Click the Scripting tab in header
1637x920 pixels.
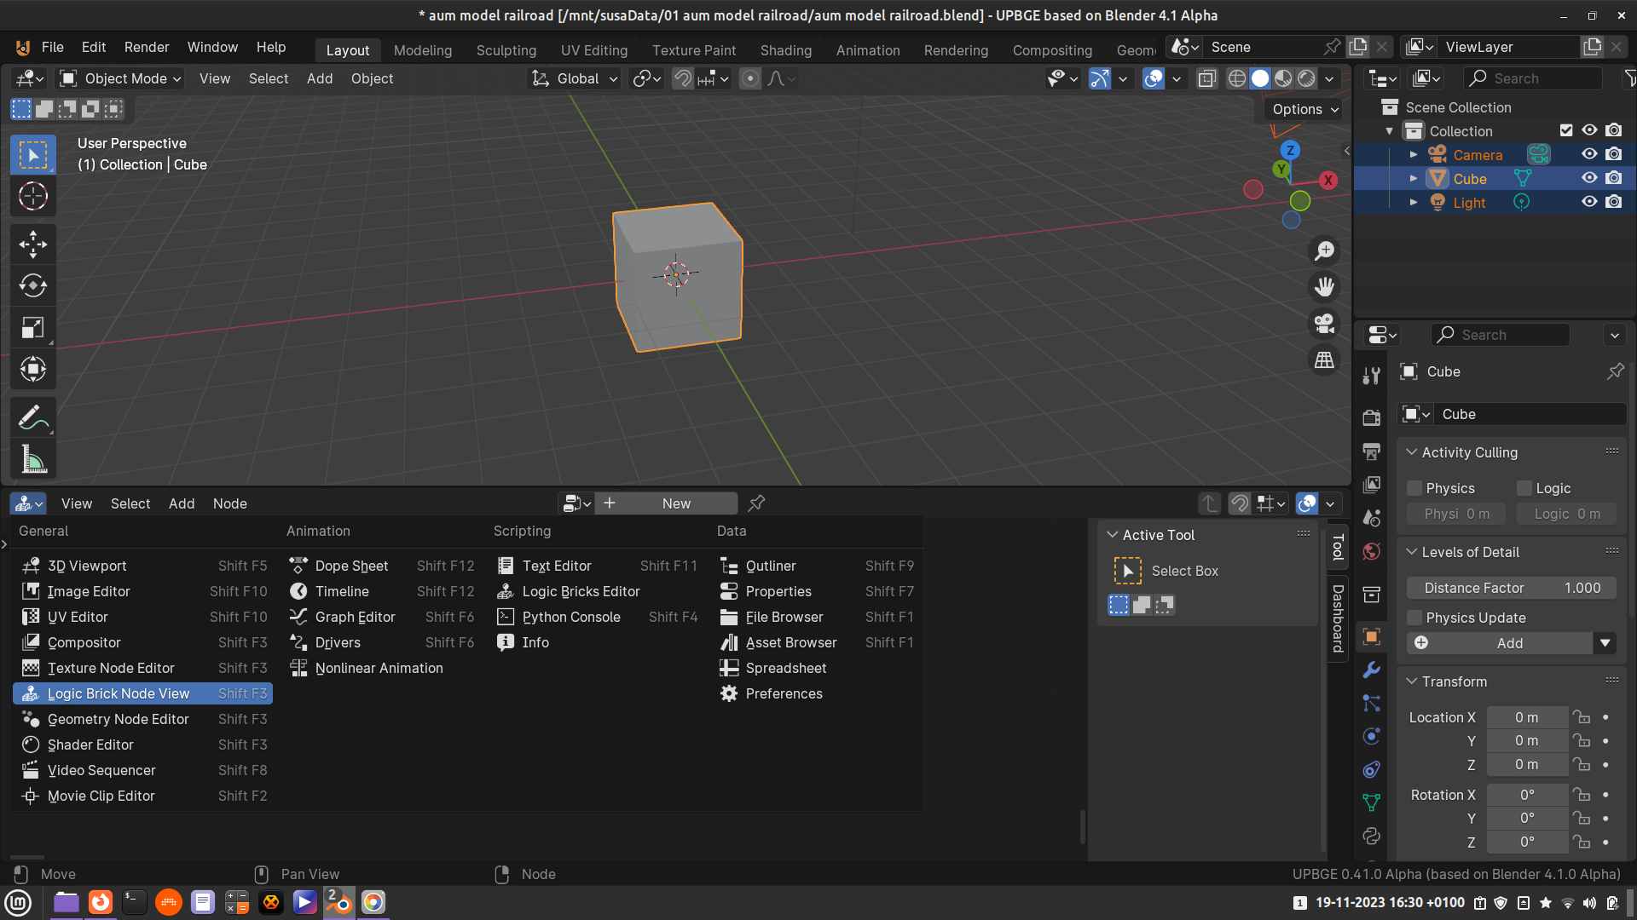coord(521,529)
